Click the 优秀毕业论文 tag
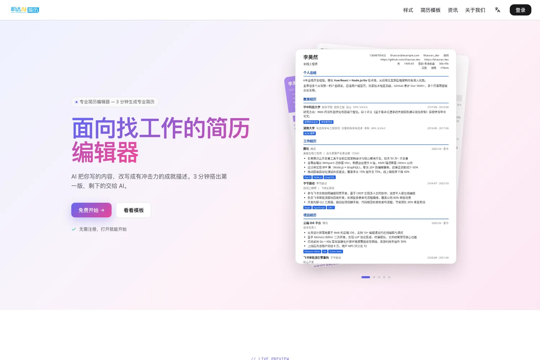The image size is (540, 360). point(311,122)
